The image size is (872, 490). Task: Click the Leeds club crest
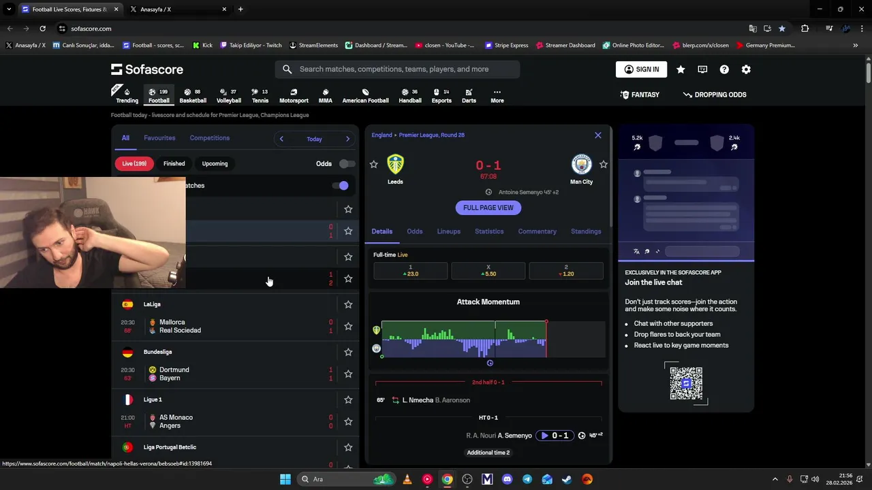395,164
